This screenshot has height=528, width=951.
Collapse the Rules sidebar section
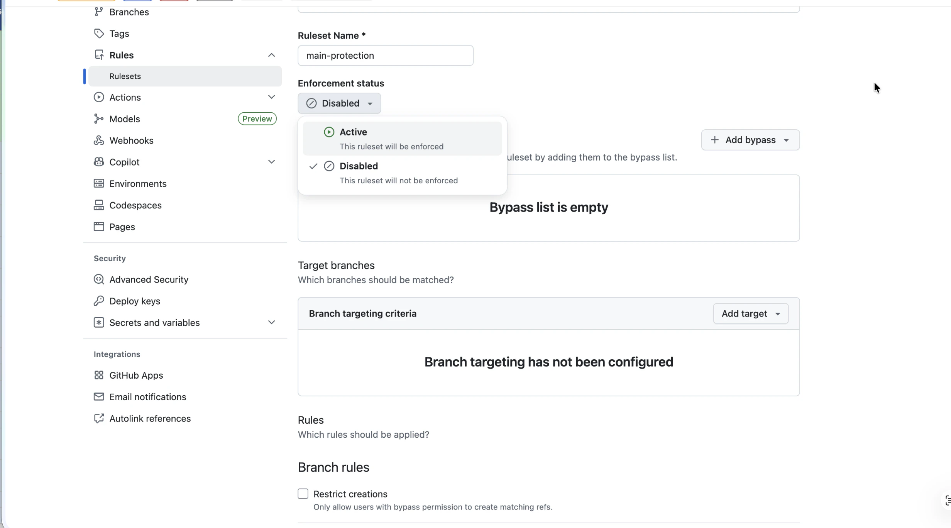pos(271,55)
